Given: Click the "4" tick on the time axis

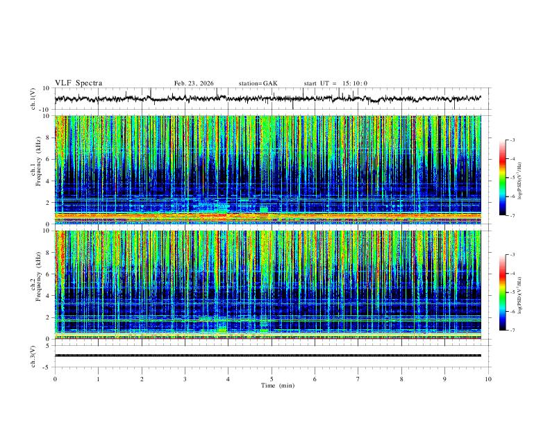Looking at the screenshot, I should click(x=228, y=379).
